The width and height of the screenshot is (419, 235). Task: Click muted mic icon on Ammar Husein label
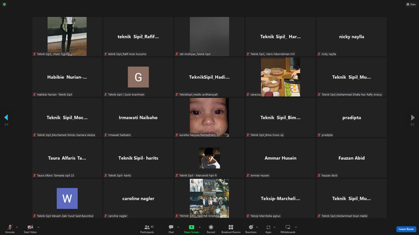coord(247,176)
